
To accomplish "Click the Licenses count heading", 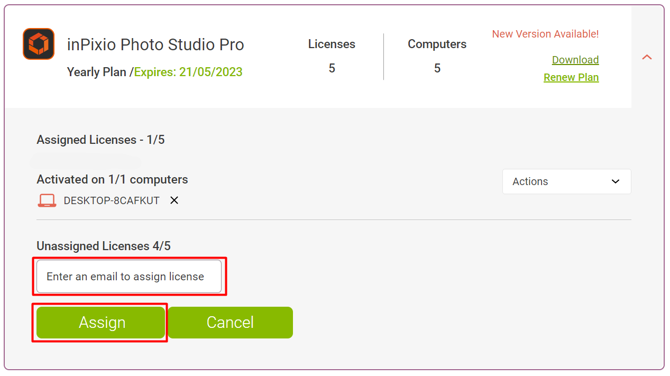I will click(x=332, y=44).
